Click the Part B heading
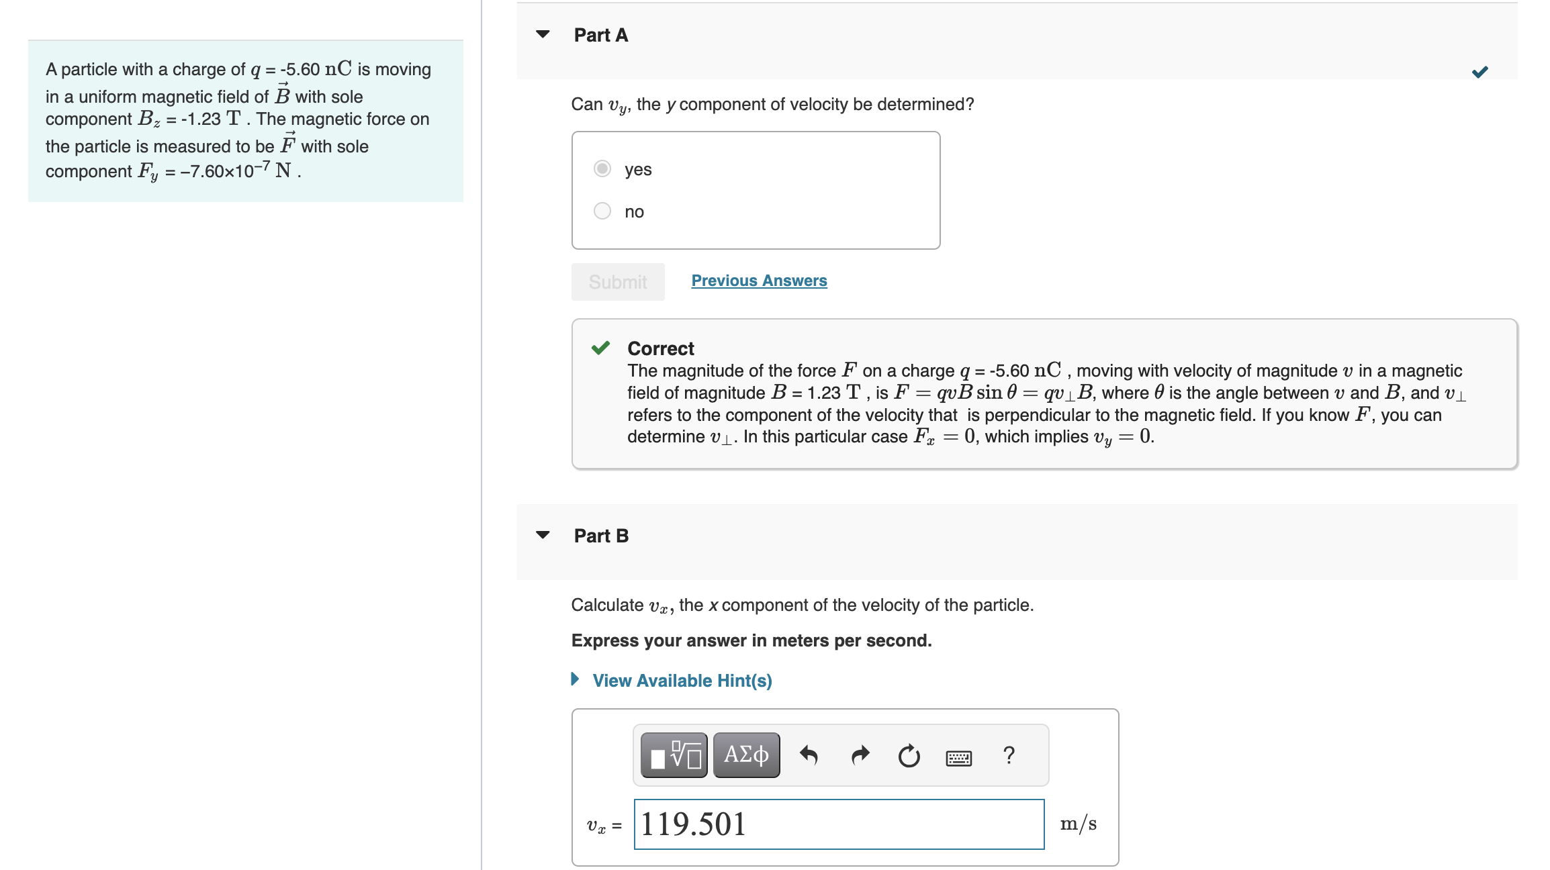Viewport: 1550px width, 870px height. 600,536
